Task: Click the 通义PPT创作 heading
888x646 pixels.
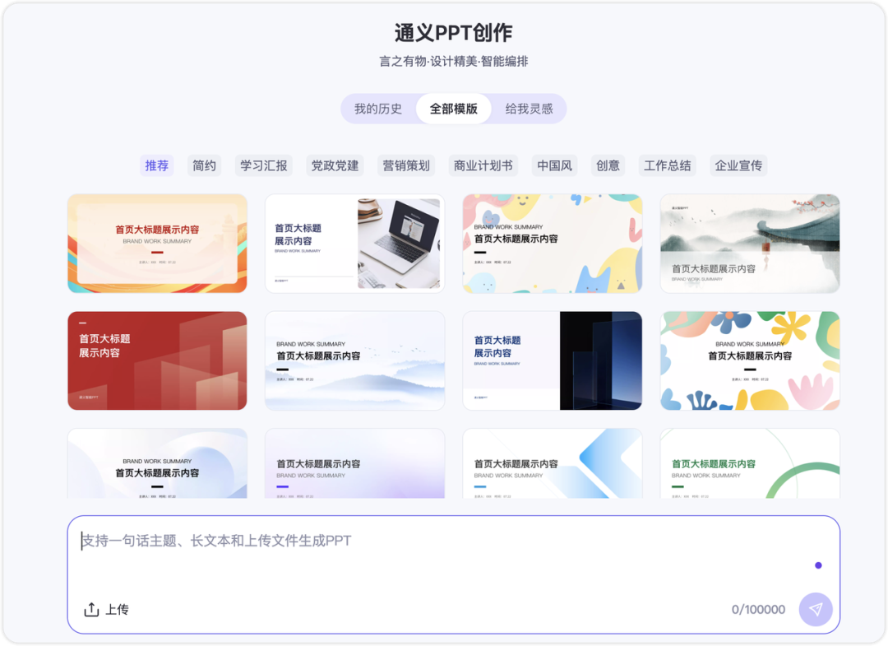Action: [x=453, y=33]
